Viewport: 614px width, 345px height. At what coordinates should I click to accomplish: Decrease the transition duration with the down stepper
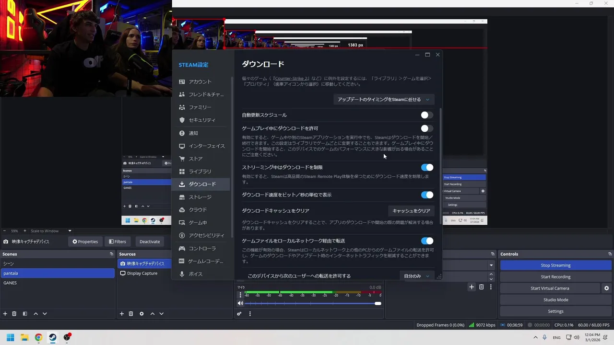coord(491,279)
